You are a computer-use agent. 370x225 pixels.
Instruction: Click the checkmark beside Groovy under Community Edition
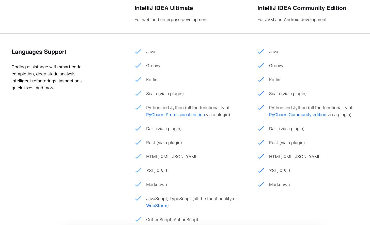point(261,66)
